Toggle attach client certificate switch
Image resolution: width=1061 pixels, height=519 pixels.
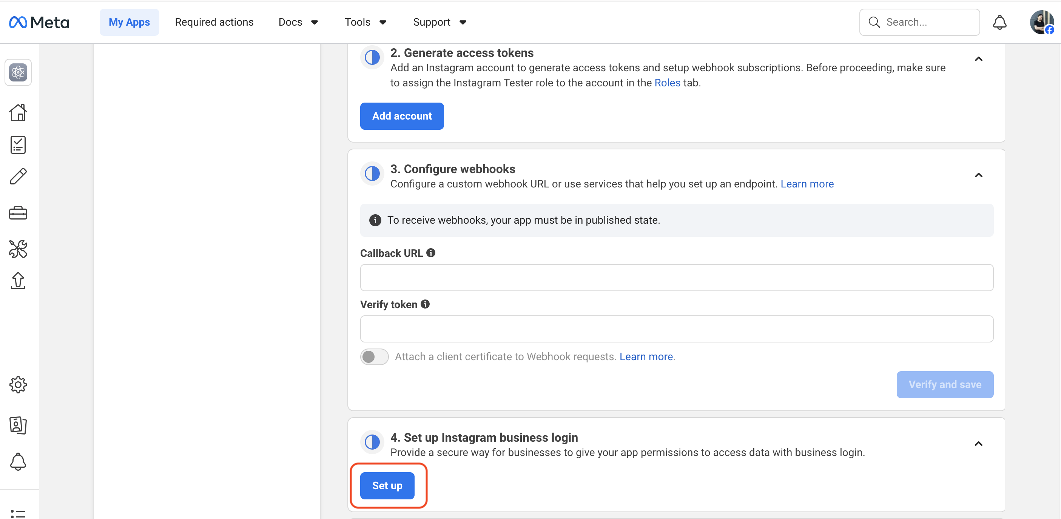click(x=374, y=356)
